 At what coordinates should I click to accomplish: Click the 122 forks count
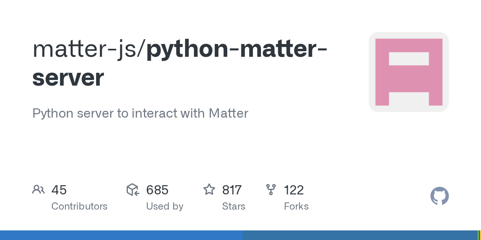click(294, 190)
